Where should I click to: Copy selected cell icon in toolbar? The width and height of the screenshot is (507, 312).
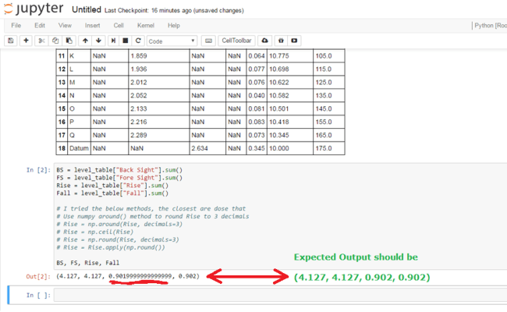(x=55, y=41)
